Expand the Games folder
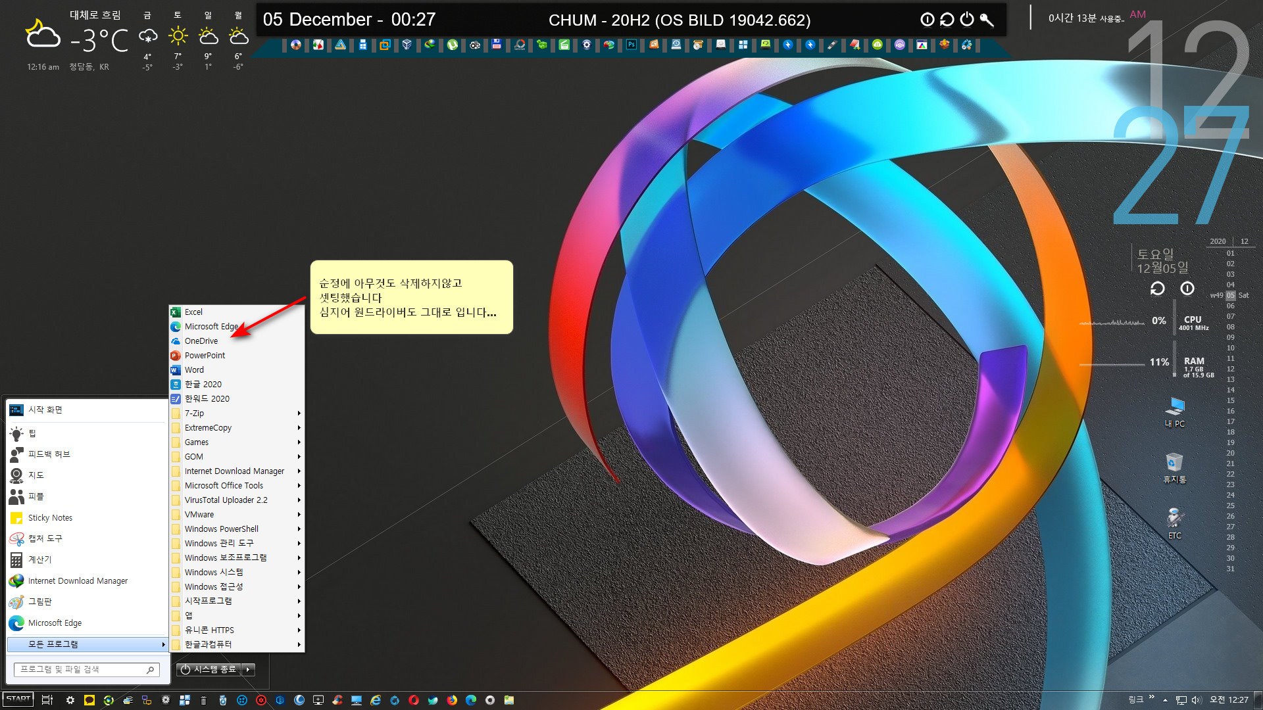The height and width of the screenshot is (710, 1263). (237, 442)
